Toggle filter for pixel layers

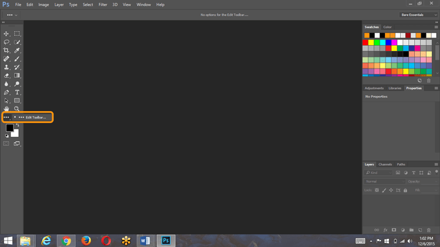[x=398, y=173]
